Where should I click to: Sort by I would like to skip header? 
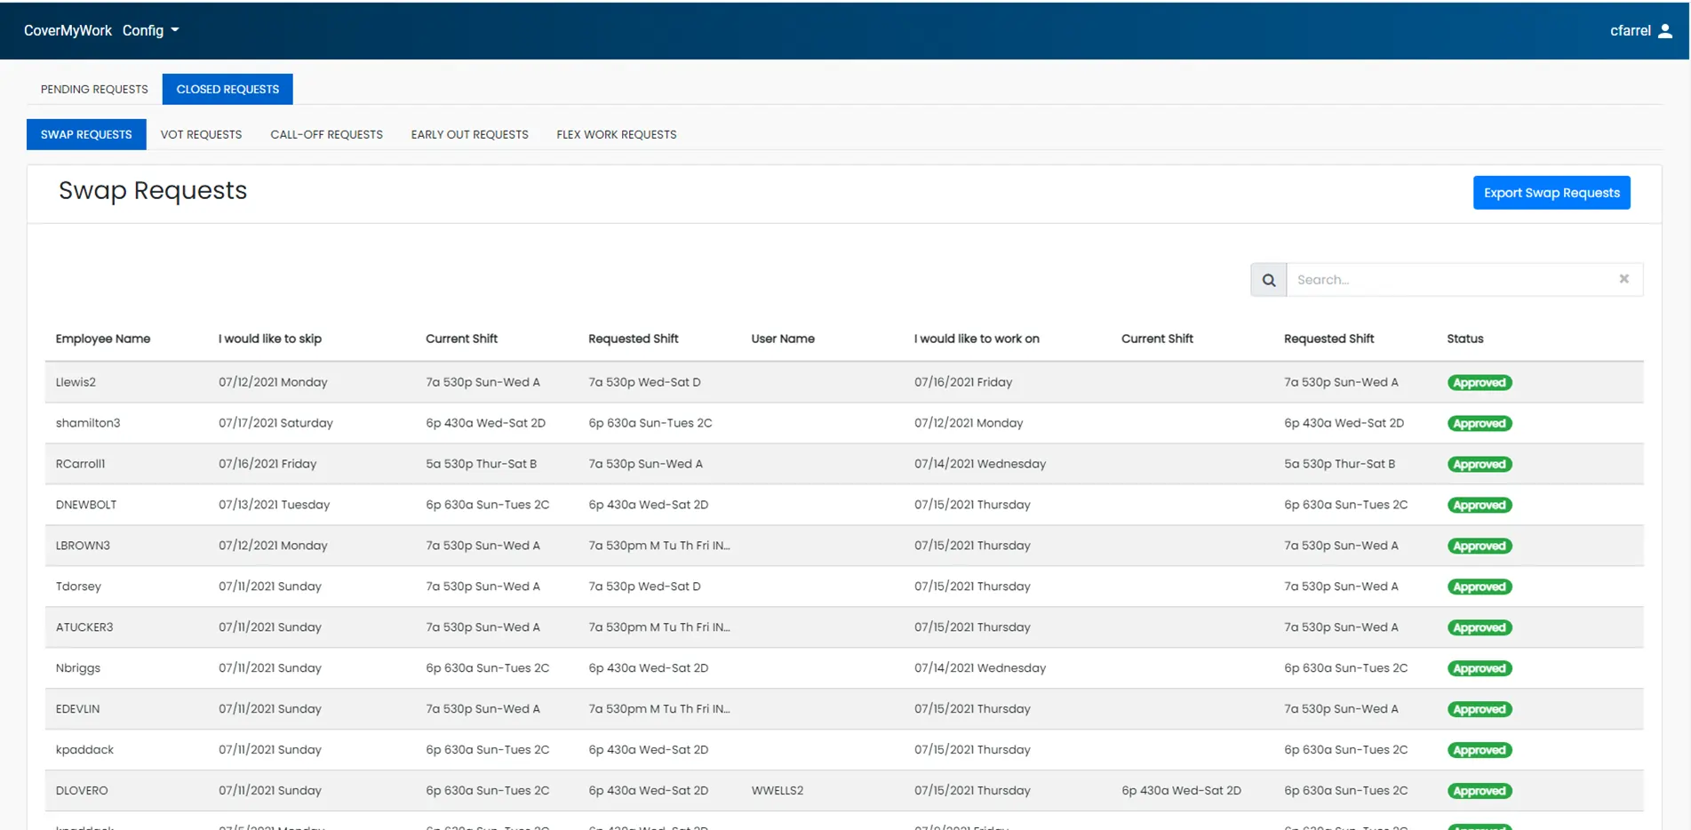point(270,339)
